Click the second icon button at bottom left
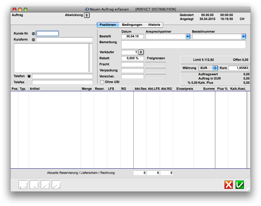261x206 pixels. point(34,185)
